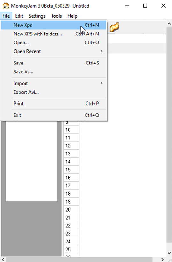The height and width of the screenshot is (262, 172).
Task: Expand the Import submenu
Action: coord(53,83)
